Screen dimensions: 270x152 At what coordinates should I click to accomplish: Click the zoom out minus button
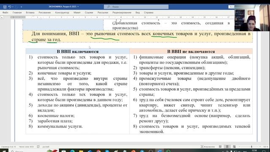240,147
